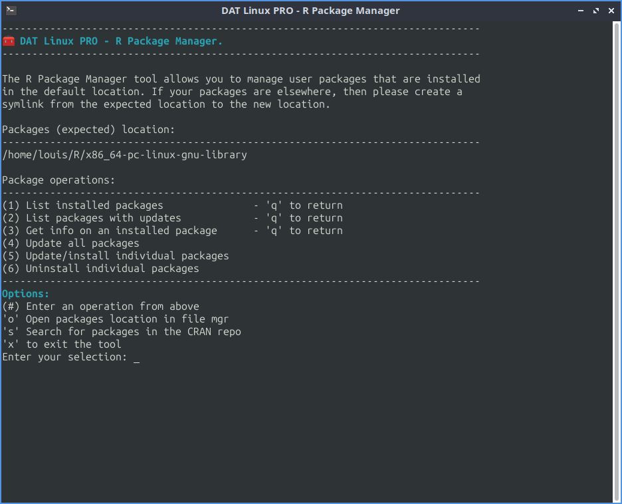The height and width of the screenshot is (504, 622).
Task: Select option 1, List installed packages
Action: click(83, 205)
